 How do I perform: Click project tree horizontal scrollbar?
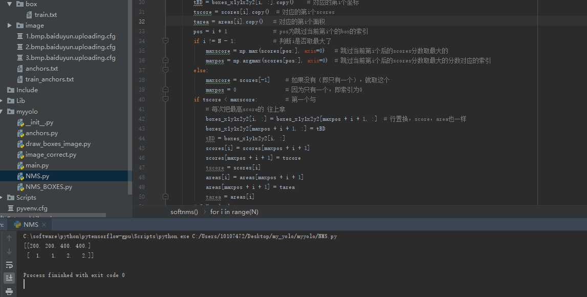pos(52,216)
